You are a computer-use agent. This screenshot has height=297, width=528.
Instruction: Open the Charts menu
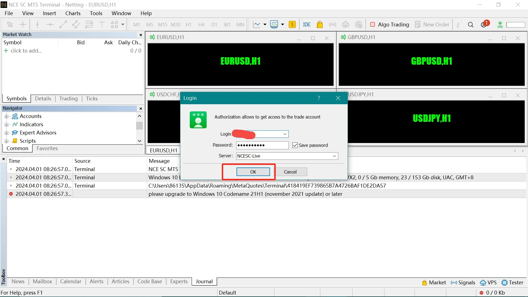73,13
